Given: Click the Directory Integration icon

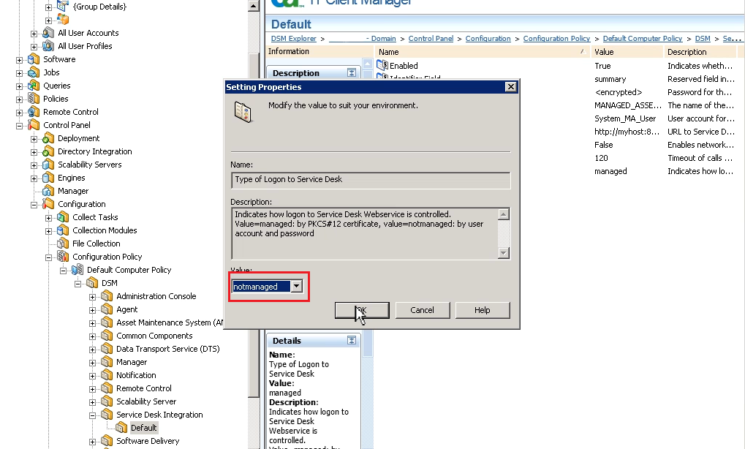Looking at the screenshot, I should 48,151.
